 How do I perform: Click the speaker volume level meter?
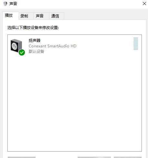136,44
